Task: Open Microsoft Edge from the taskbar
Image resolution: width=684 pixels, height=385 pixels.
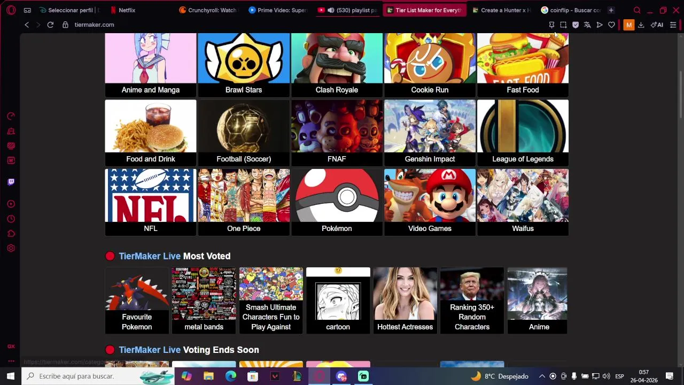Action: click(231, 376)
